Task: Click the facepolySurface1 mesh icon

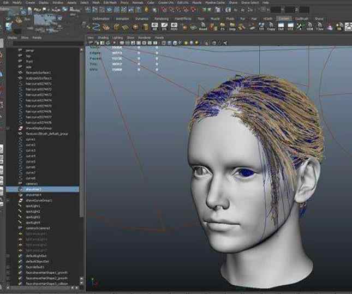Action: point(20,72)
